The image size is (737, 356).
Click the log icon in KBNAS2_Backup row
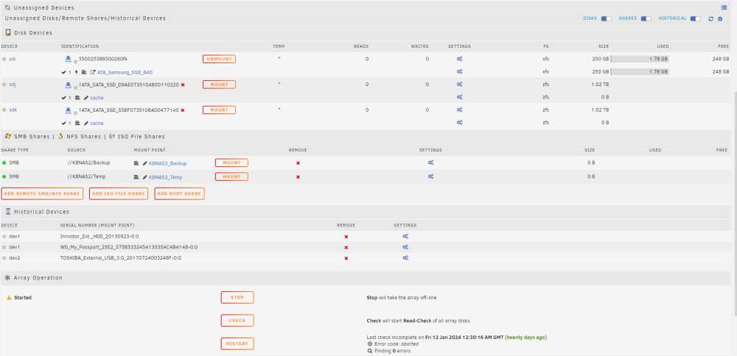(x=136, y=163)
